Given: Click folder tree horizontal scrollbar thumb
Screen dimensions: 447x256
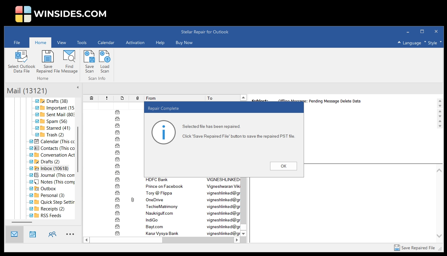Looking at the screenshot, I should (22, 222).
